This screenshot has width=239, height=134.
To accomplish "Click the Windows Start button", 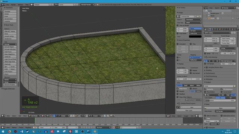I will coord(3,131).
